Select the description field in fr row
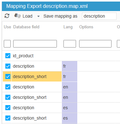The width and height of the screenshot is (120, 124). coord(37,66)
